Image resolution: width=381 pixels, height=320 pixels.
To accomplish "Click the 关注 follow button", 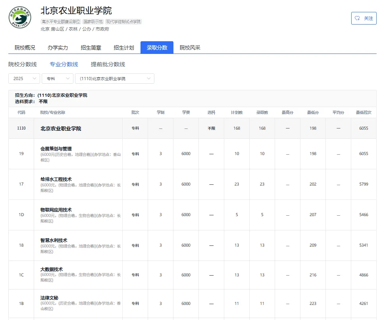I will pyautogui.click(x=364, y=18).
